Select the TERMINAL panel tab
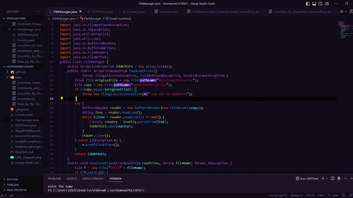 [x=115, y=179]
